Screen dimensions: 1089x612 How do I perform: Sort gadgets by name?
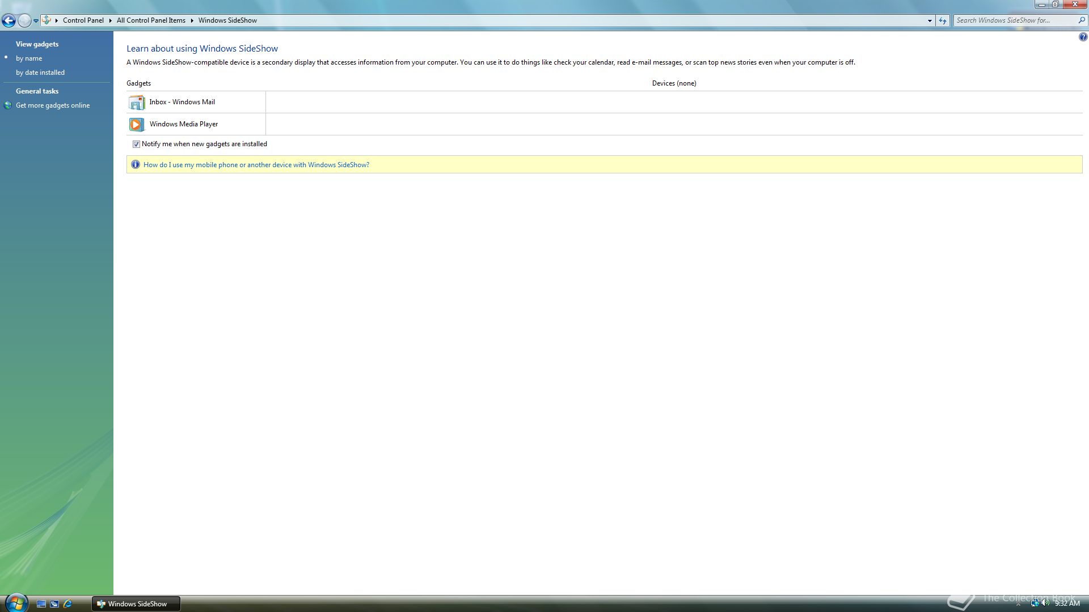pyautogui.click(x=29, y=58)
